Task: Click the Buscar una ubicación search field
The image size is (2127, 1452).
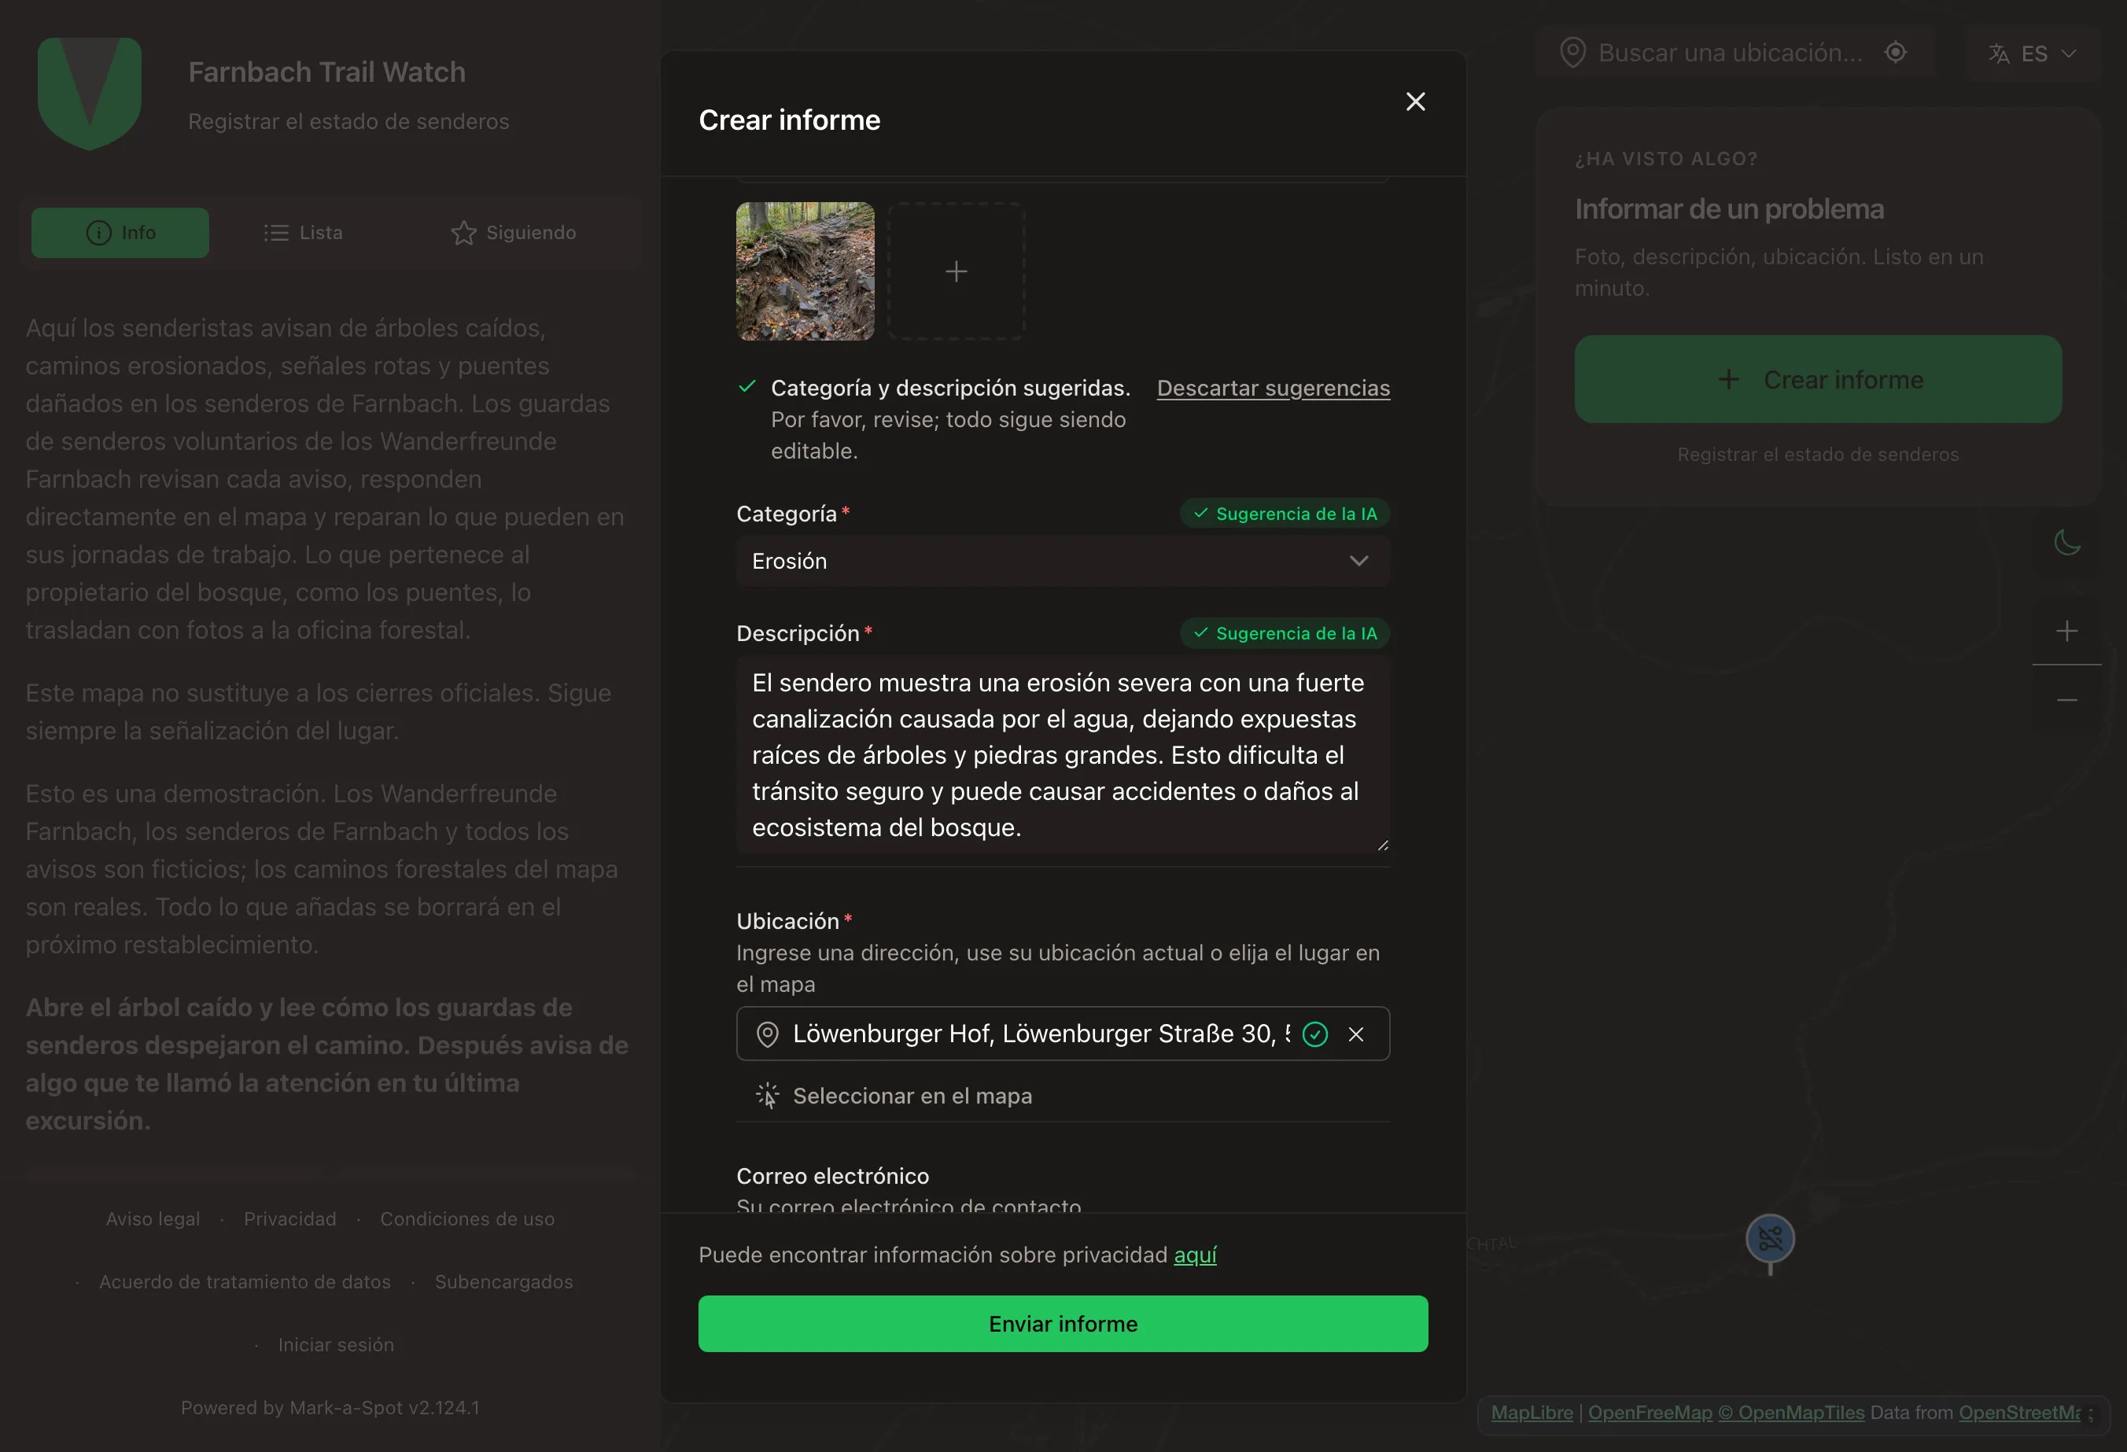Action: 1730,53
